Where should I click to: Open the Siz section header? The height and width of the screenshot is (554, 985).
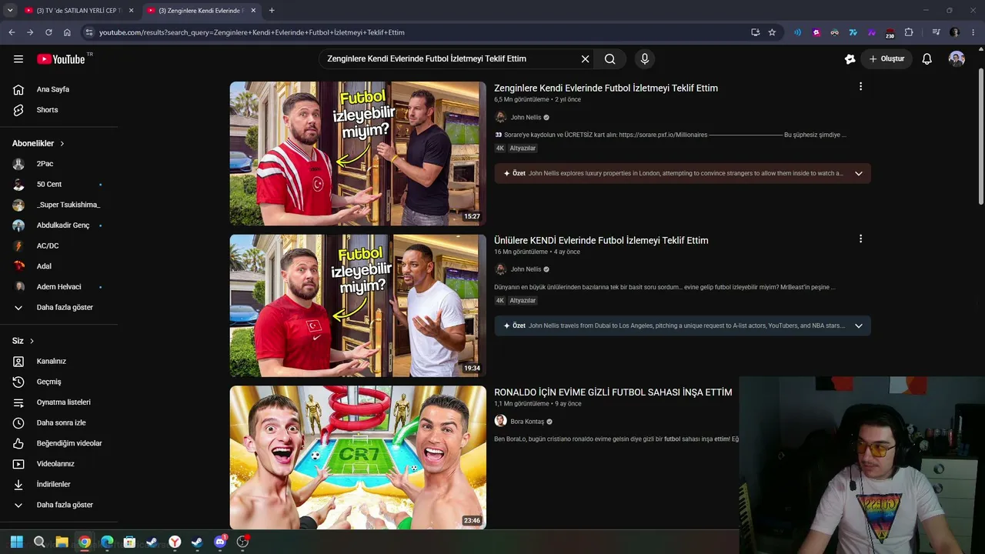point(23,341)
